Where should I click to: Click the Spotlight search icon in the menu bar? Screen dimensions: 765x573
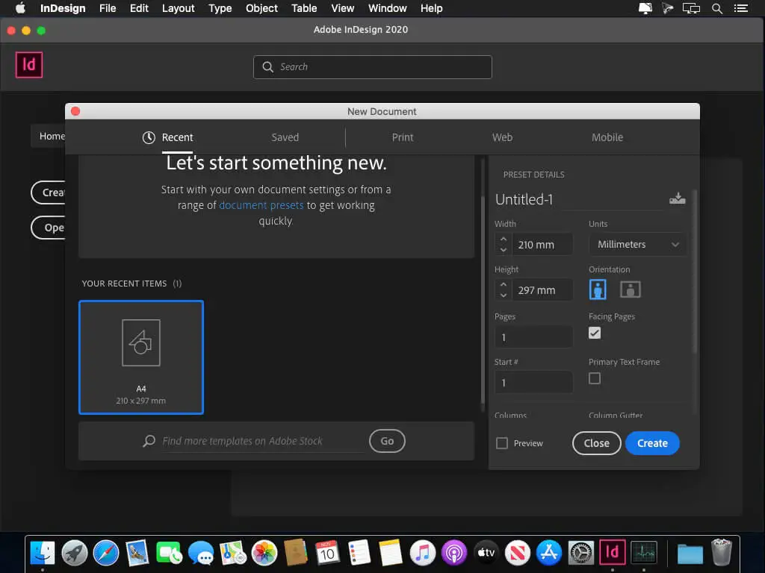(716, 8)
